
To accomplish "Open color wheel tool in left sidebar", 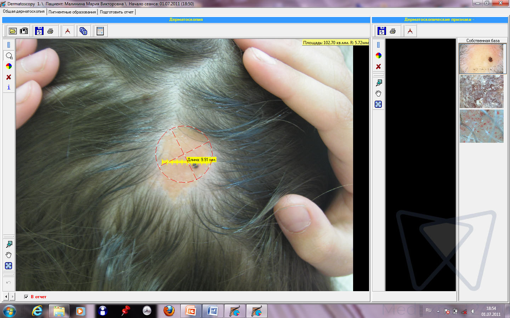I will point(9,66).
